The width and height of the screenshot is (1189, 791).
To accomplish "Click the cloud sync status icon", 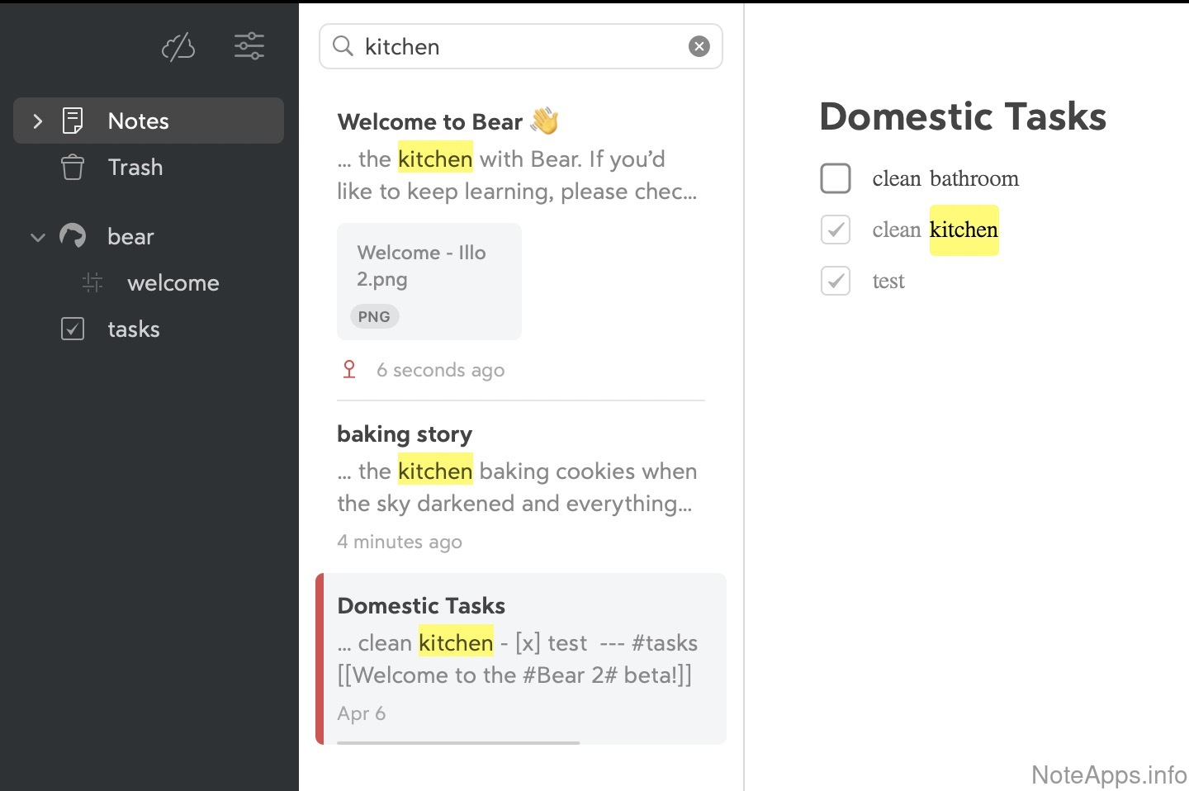I will 178,47.
